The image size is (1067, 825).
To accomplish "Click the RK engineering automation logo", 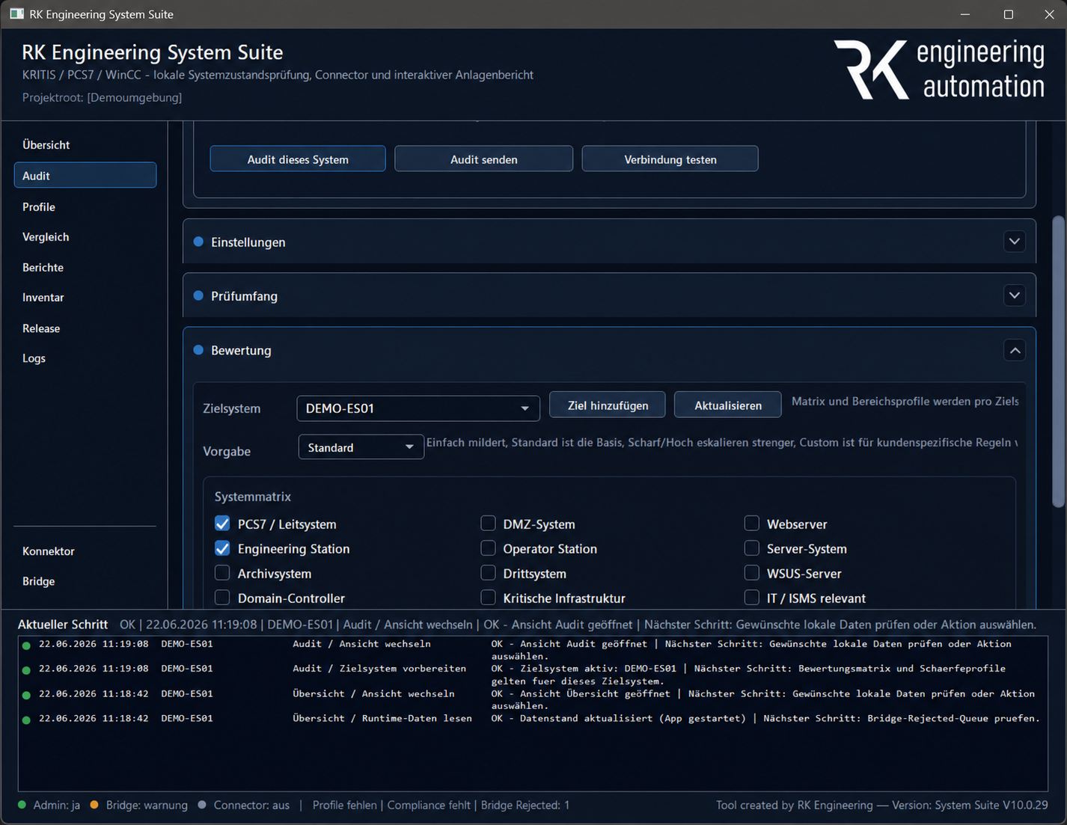I will [940, 70].
